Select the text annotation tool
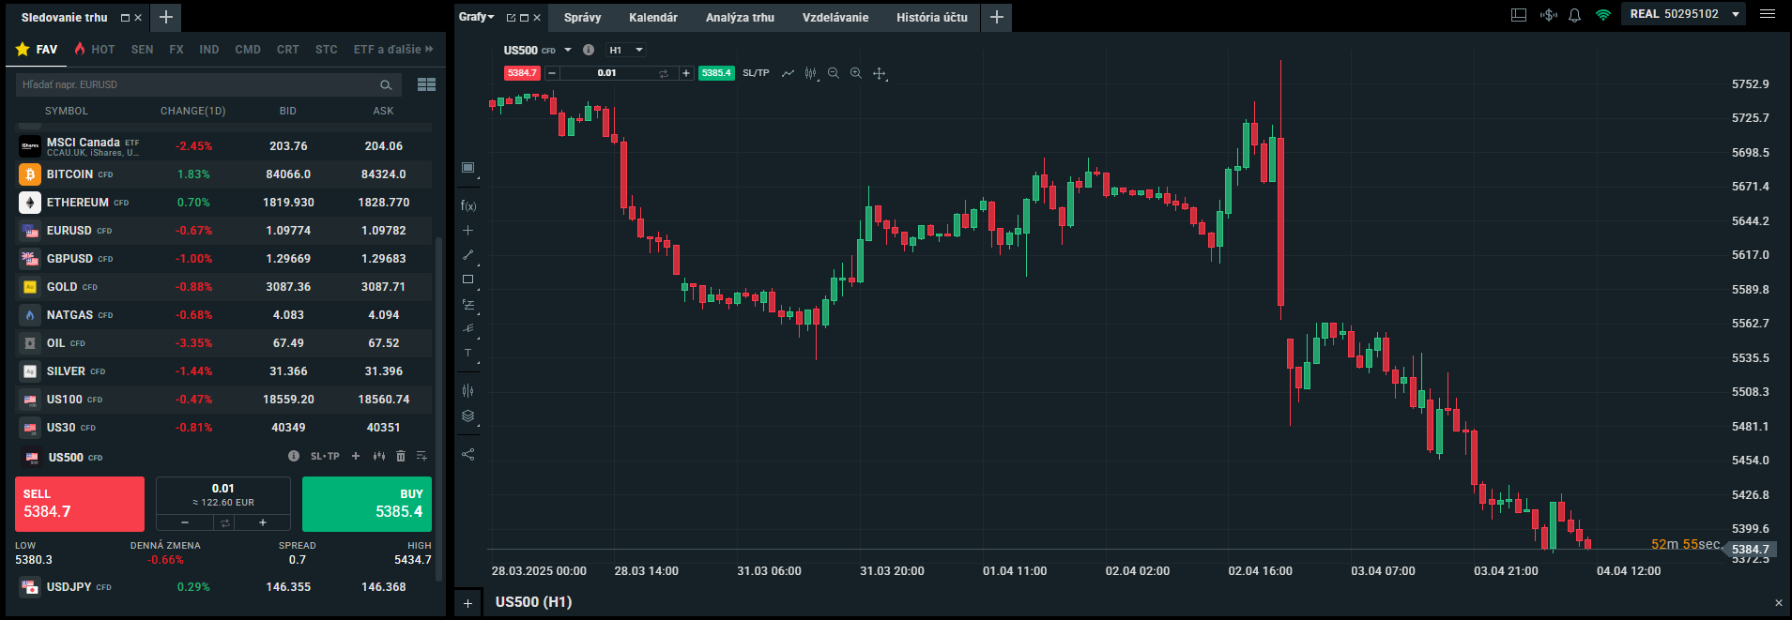 467,353
